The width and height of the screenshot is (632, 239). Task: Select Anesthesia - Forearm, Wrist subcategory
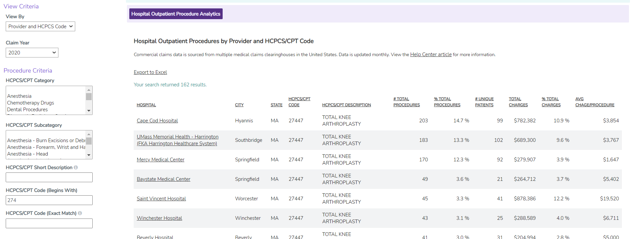click(x=46, y=147)
